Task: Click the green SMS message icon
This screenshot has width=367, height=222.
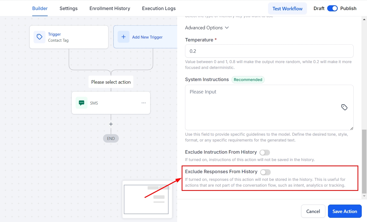Action: point(81,103)
